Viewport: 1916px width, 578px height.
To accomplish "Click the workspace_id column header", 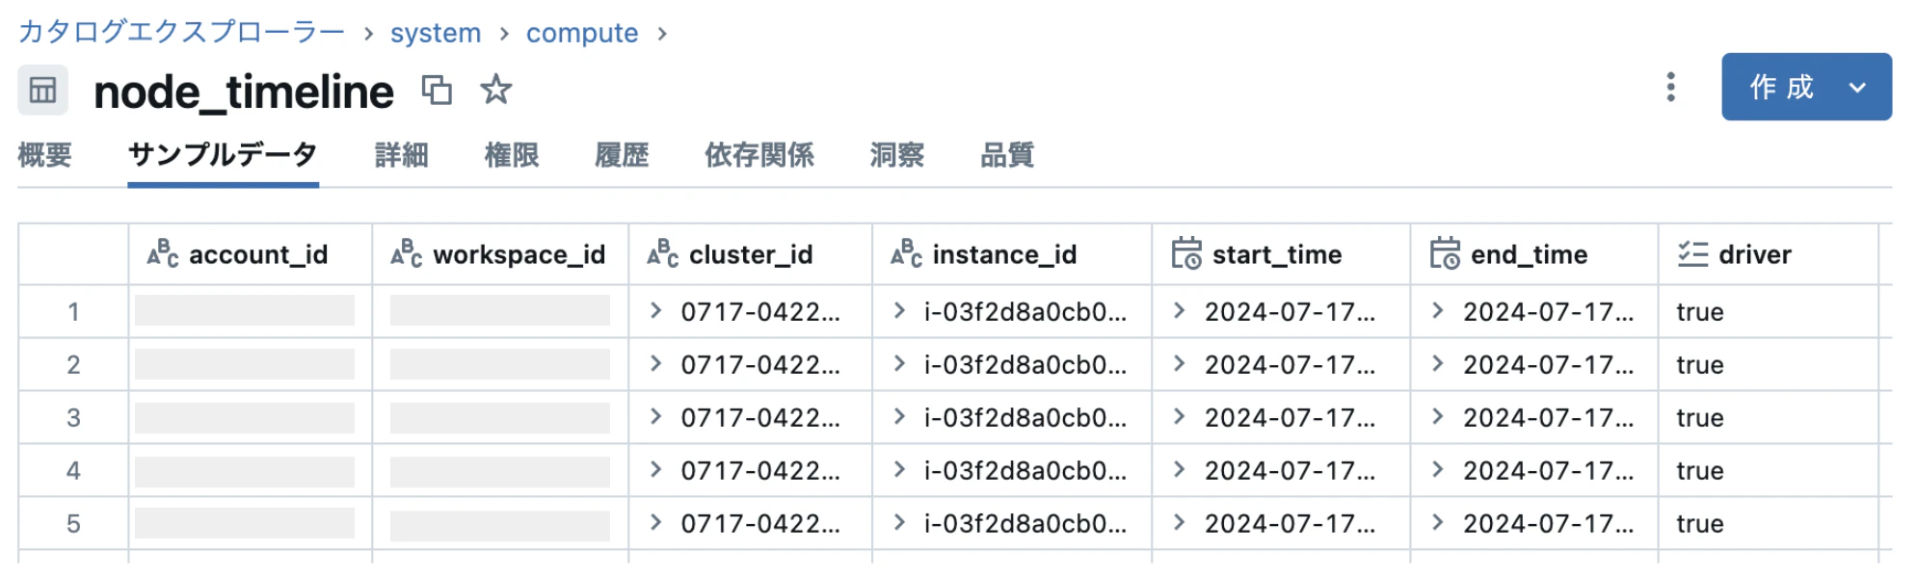I will click(x=500, y=254).
